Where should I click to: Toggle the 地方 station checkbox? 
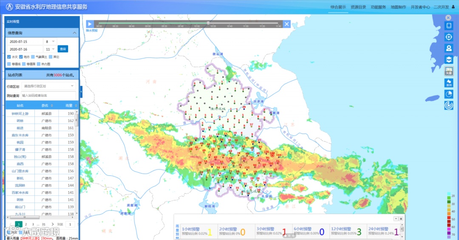(21, 57)
